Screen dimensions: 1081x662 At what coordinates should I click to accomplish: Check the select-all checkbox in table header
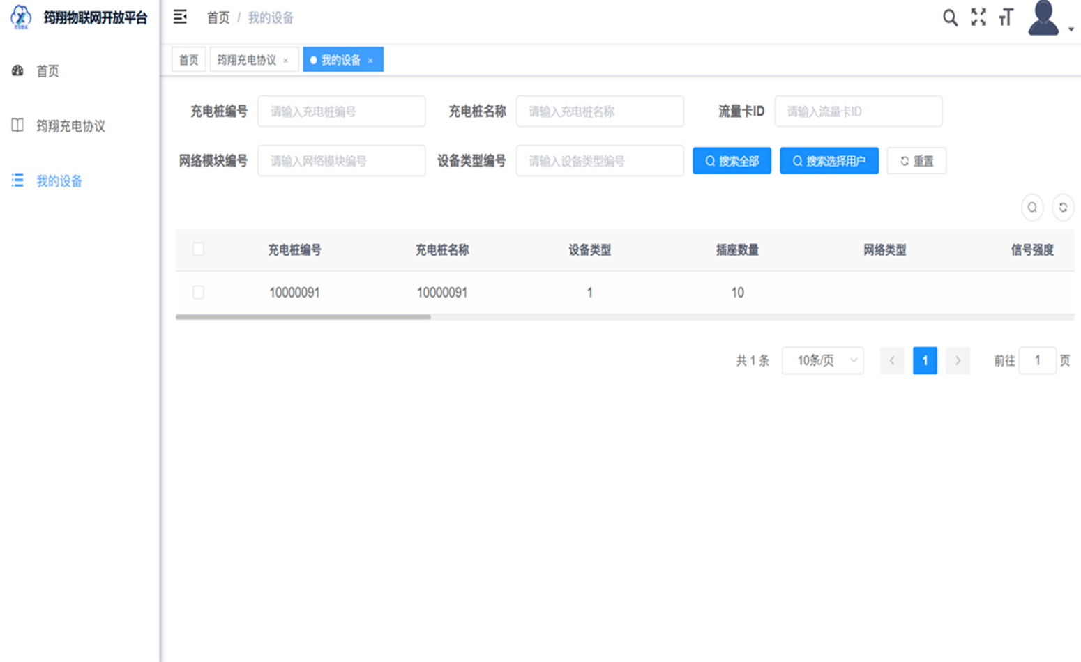point(197,249)
